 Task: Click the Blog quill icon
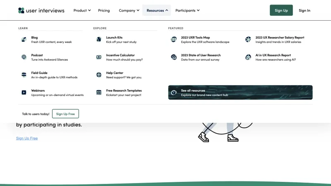coord(24,39)
